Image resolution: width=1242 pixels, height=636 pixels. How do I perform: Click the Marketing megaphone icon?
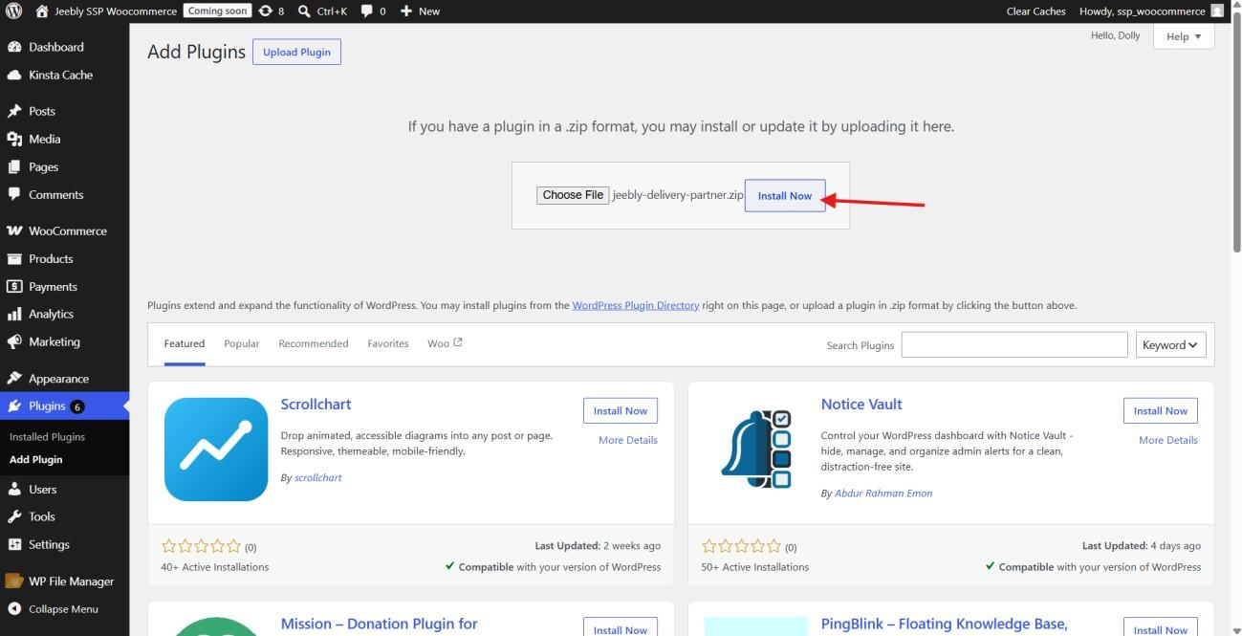[x=14, y=341]
